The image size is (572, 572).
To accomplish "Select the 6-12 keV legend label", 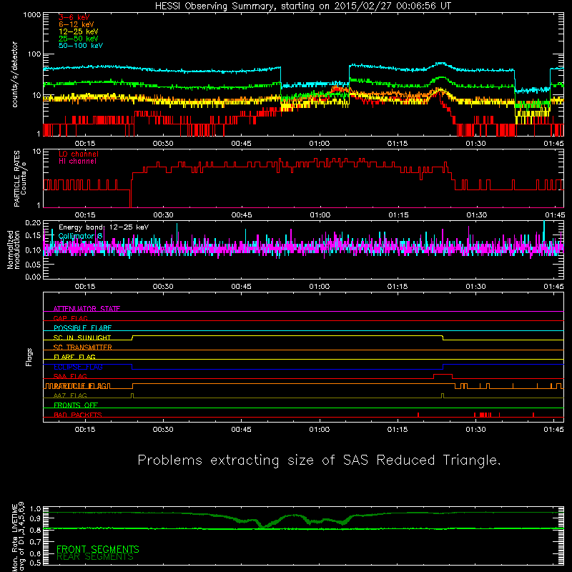I will 77,24.
